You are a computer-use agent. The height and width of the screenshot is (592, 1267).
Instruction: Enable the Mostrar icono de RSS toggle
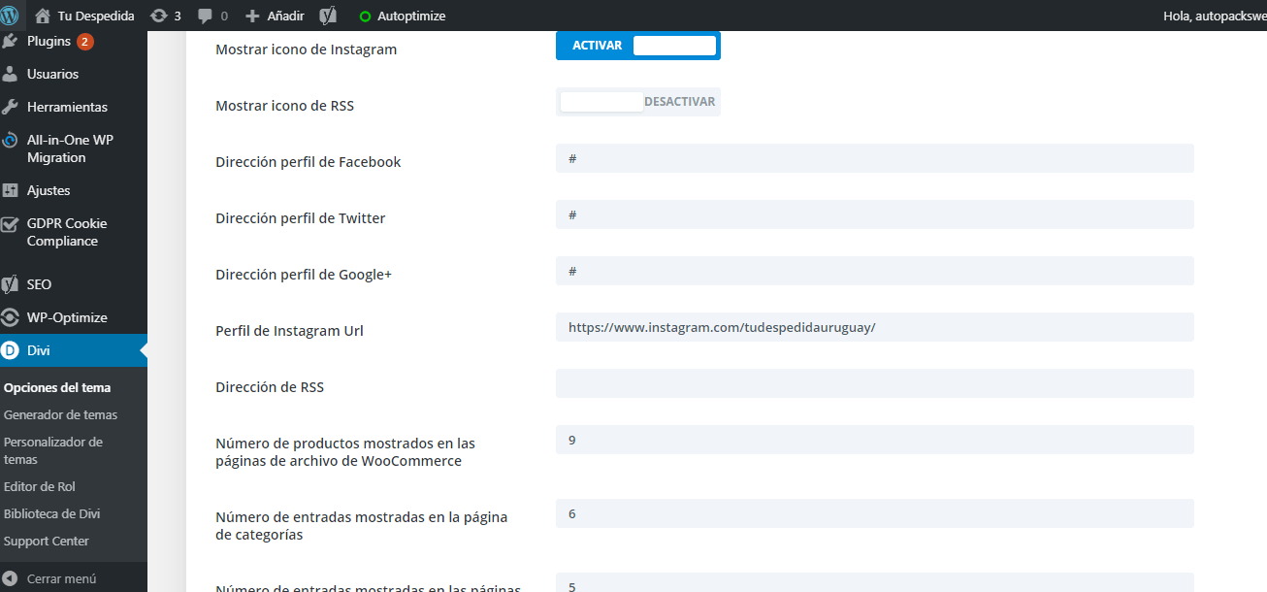click(638, 102)
